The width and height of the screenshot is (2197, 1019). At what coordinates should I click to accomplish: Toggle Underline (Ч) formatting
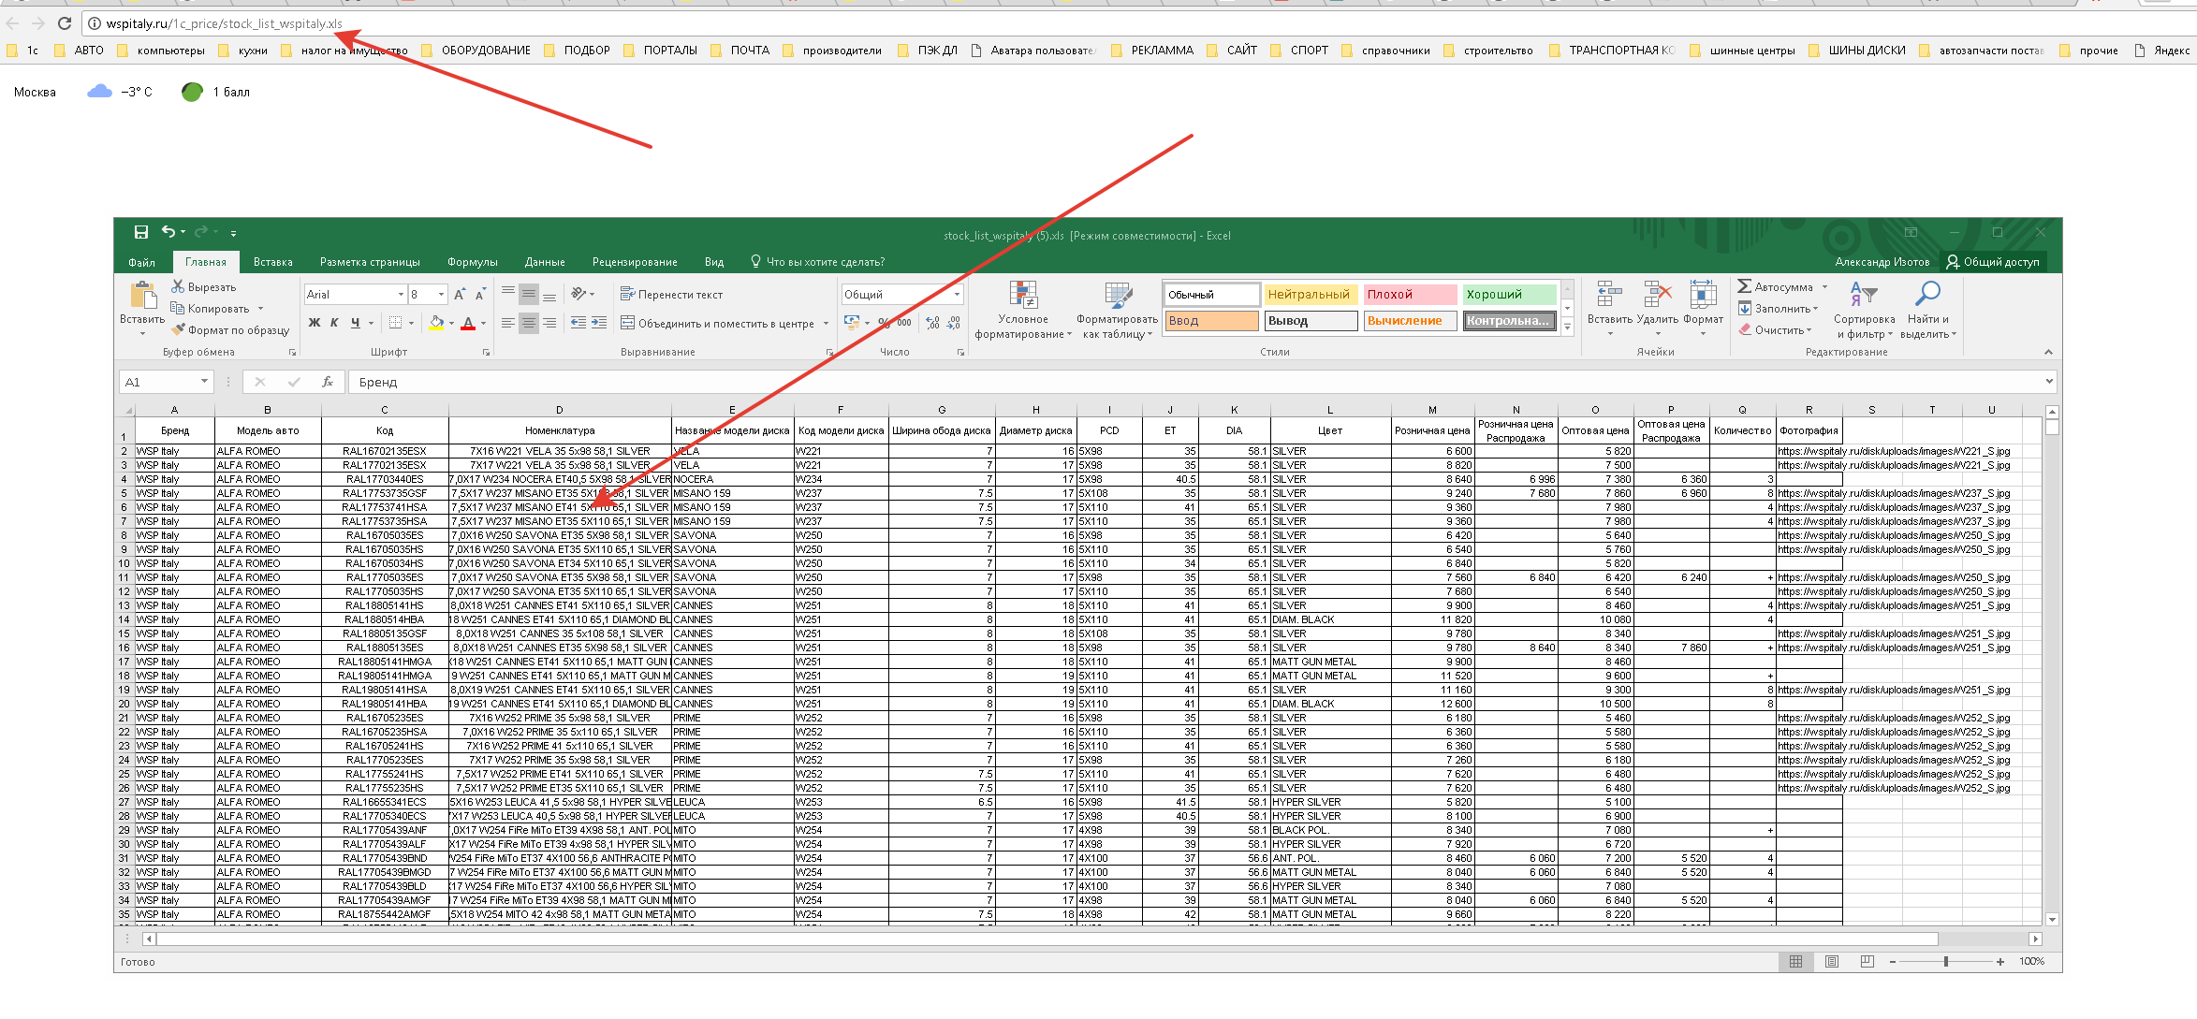tap(355, 323)
